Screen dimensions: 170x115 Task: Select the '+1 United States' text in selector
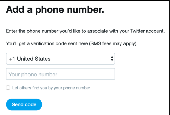point(30,59)
